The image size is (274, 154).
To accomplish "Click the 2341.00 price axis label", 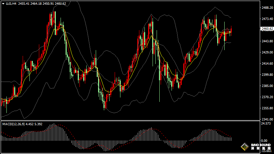I will click(x=267, y=119).
